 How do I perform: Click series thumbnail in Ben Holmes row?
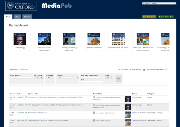pyautogui.click(x=128, y=115)
